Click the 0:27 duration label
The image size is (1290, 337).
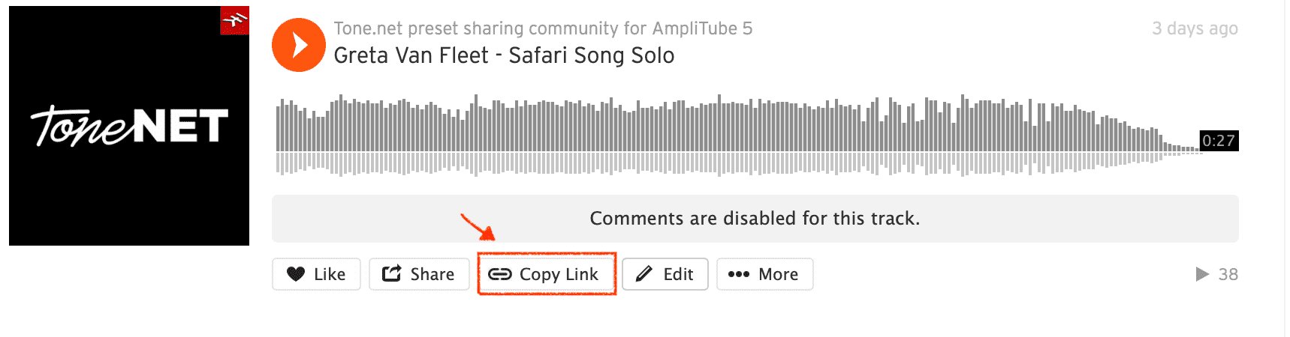(1218, 141)
